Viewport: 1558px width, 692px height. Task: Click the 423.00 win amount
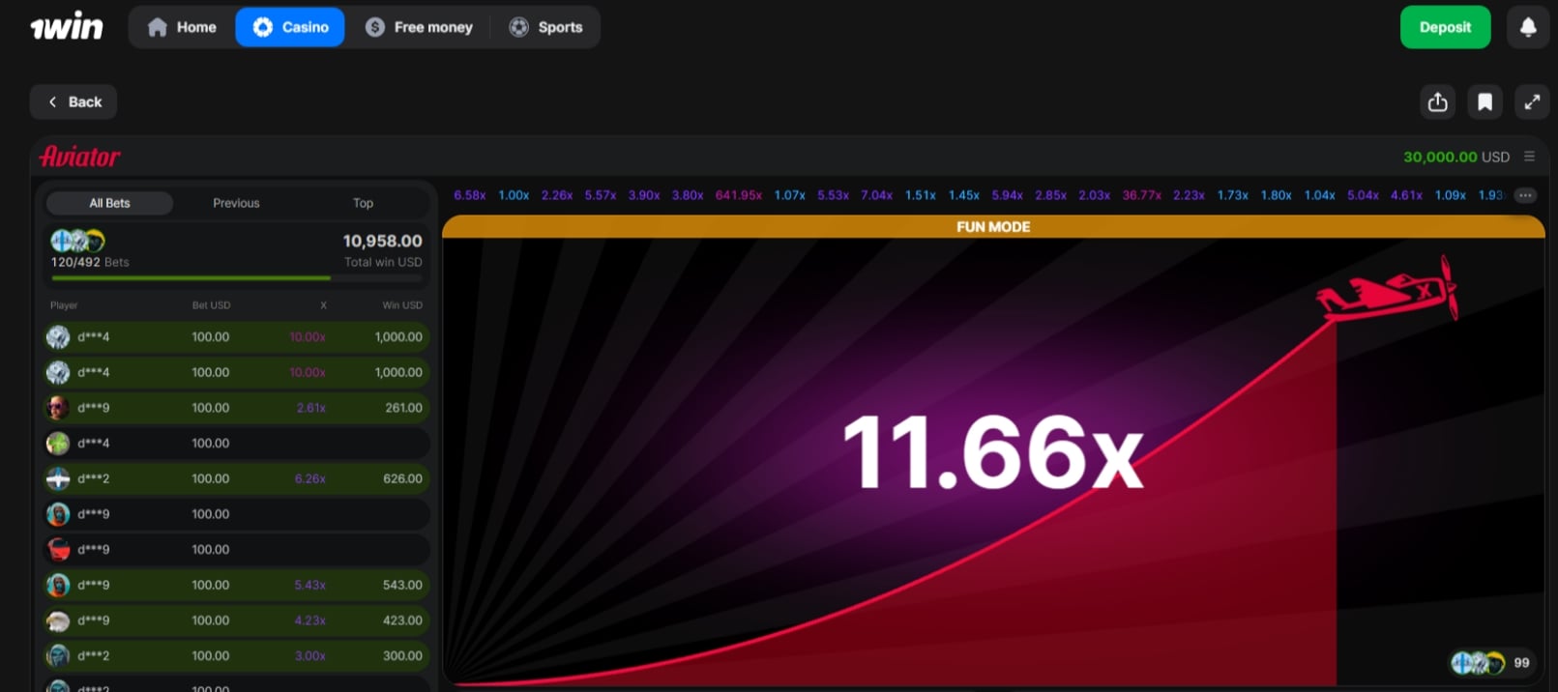coord(402,620)
